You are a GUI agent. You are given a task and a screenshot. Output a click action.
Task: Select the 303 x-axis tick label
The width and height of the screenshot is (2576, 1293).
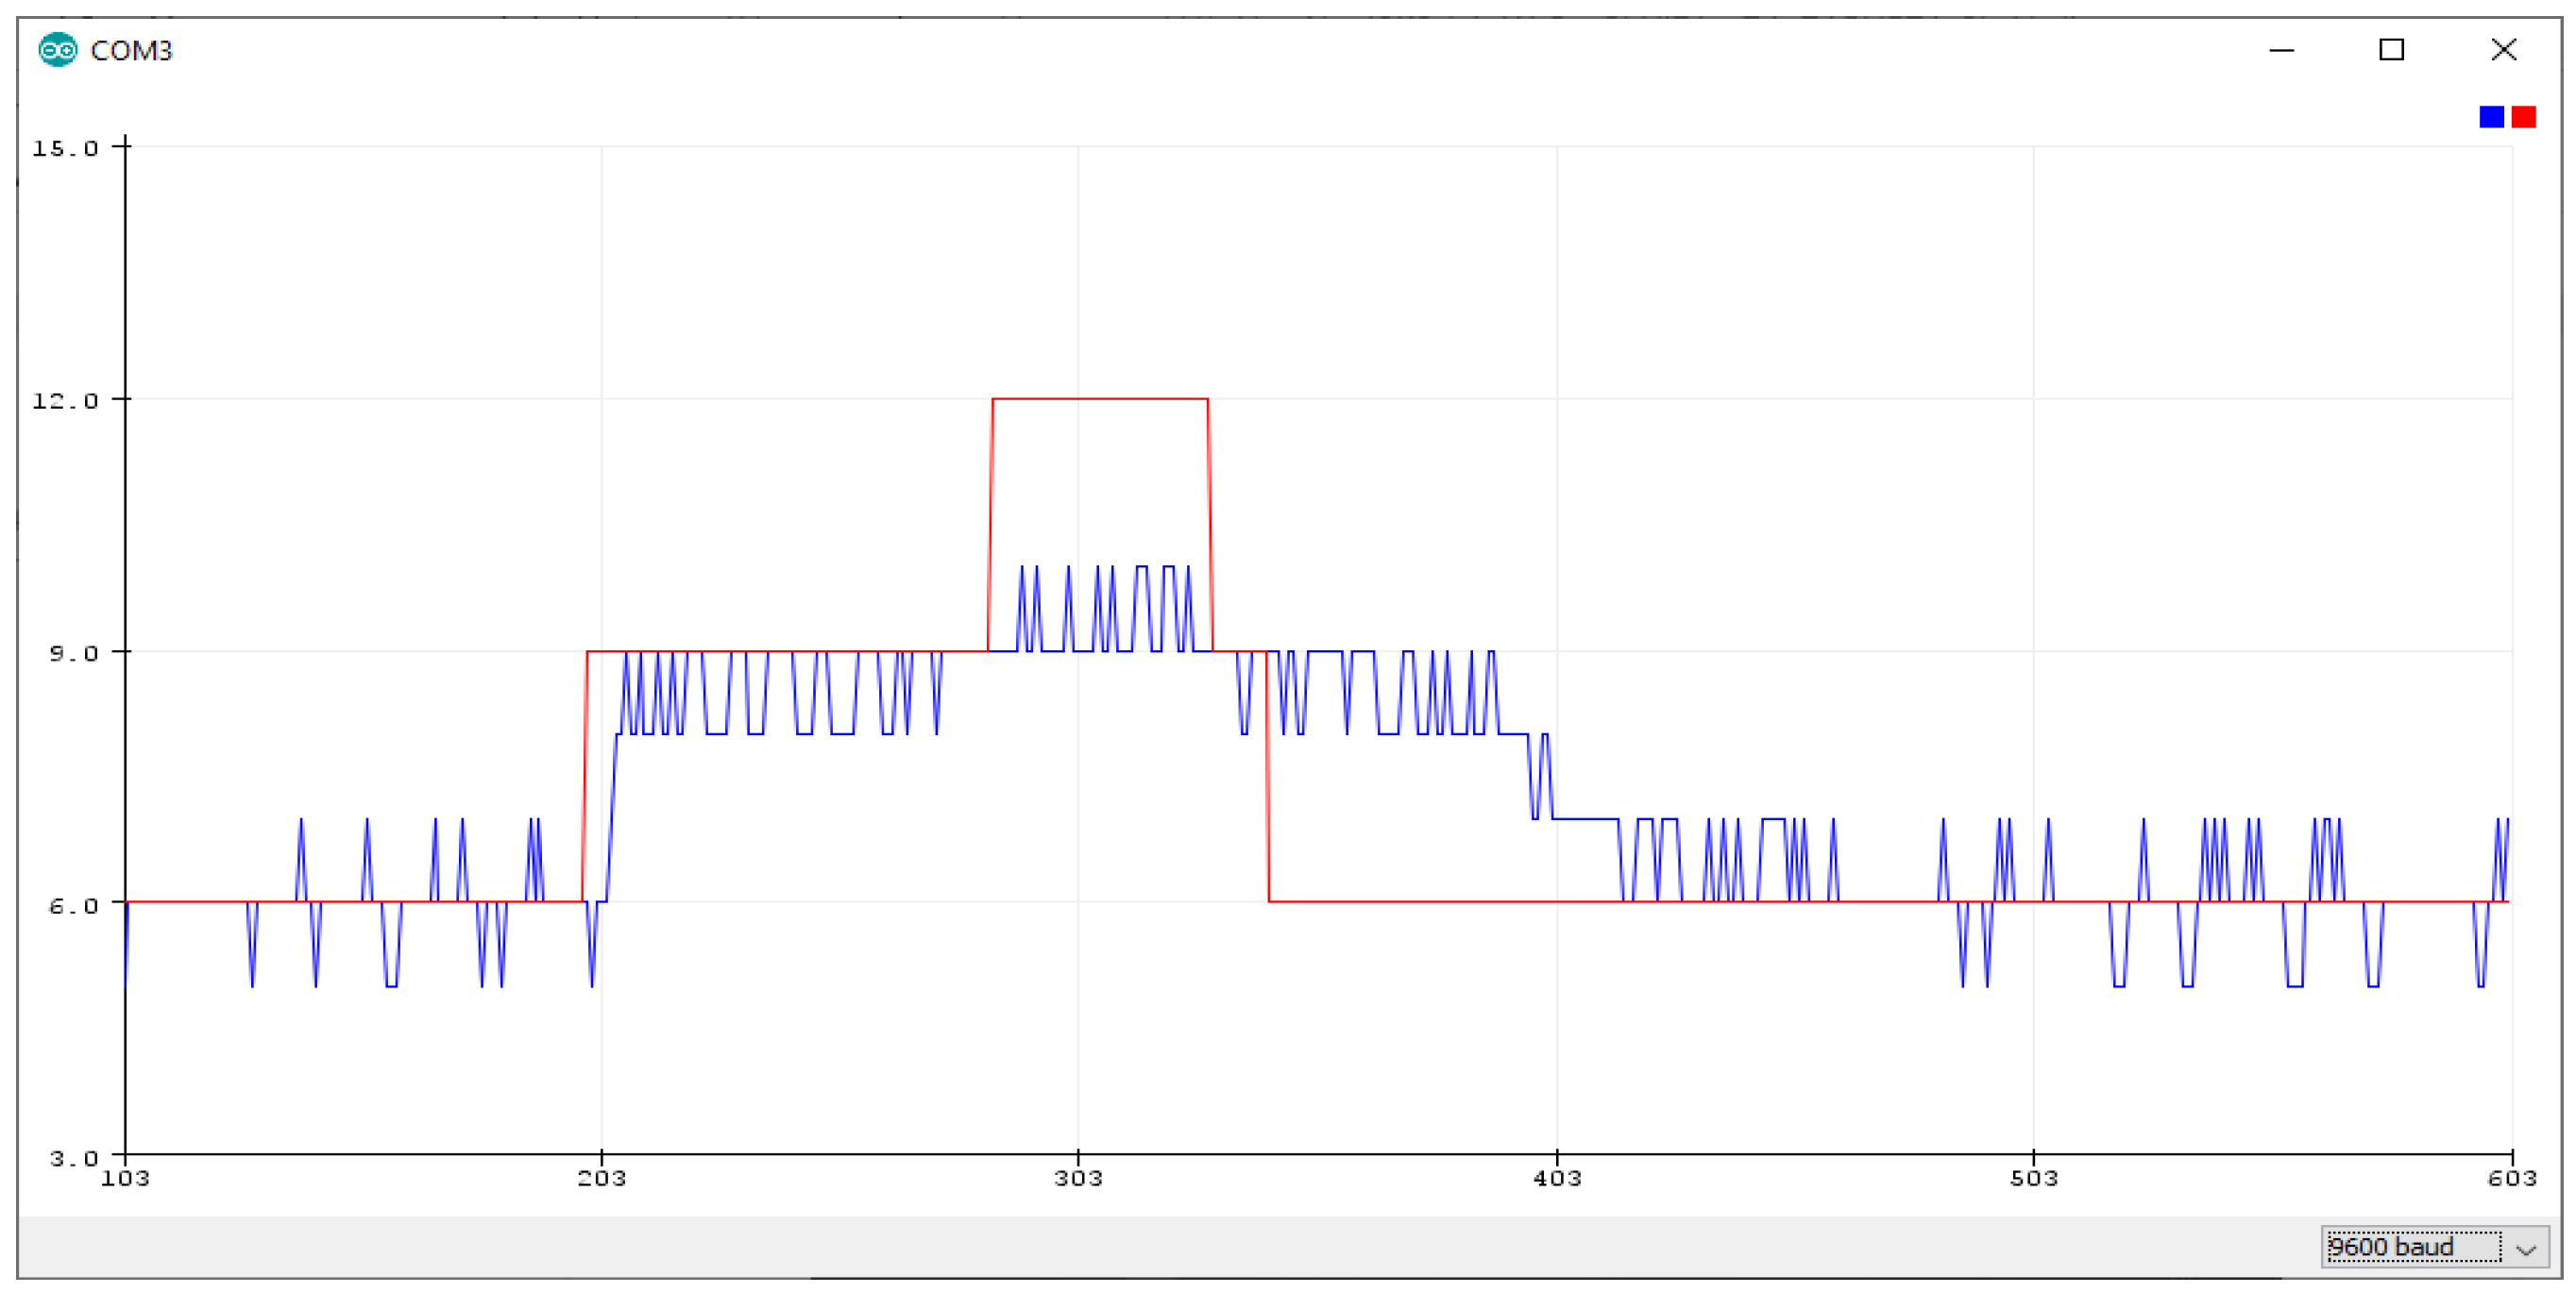pyautogui.click(x=1078, y=1178)
